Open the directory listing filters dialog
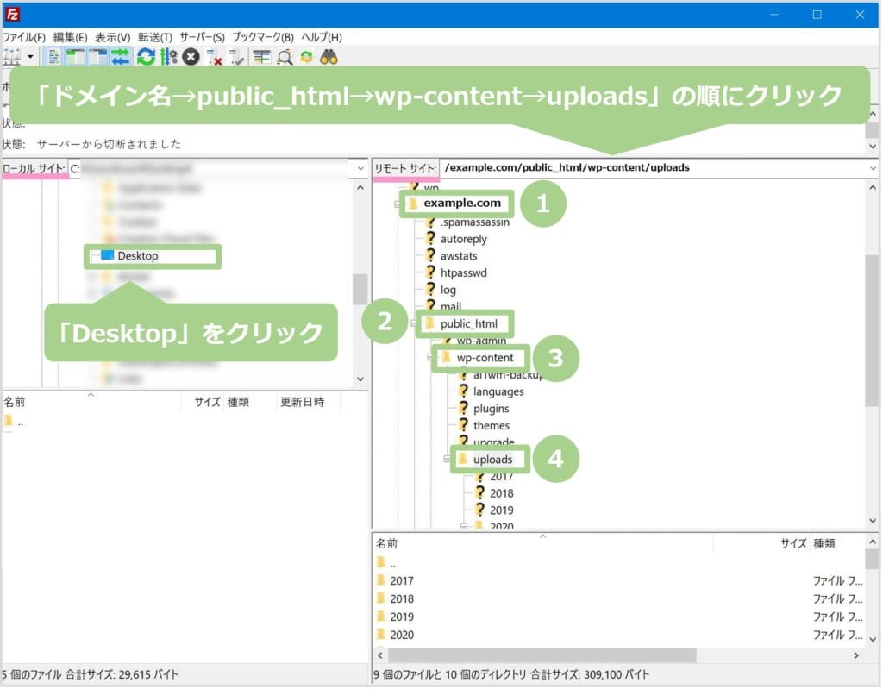Screen dimensions: 883x689 coord(262,57)
